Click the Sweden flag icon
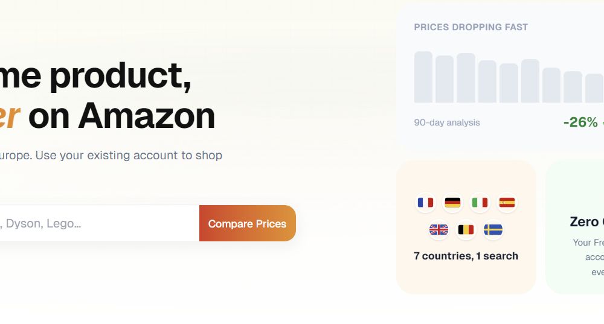The image size is (604, 324). point(493,230)
